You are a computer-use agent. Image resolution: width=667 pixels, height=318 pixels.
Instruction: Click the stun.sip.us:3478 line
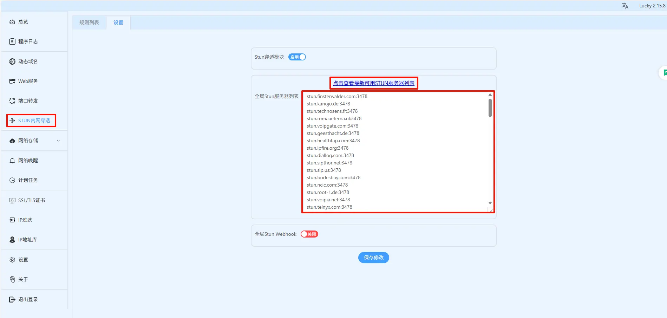click(x=324, y=170)
